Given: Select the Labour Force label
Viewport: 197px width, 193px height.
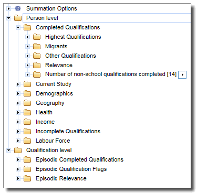Looking at the screenshot, I should 53,141.
